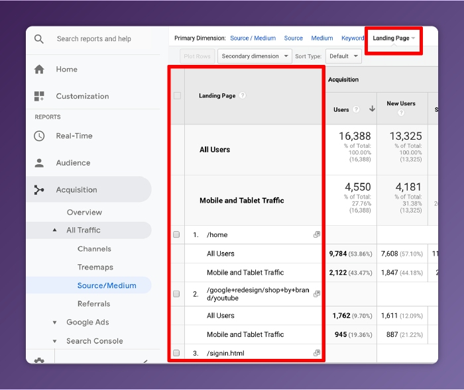
Task: Click the 4,550 mobile tablet users value
Action: (358, 187)
